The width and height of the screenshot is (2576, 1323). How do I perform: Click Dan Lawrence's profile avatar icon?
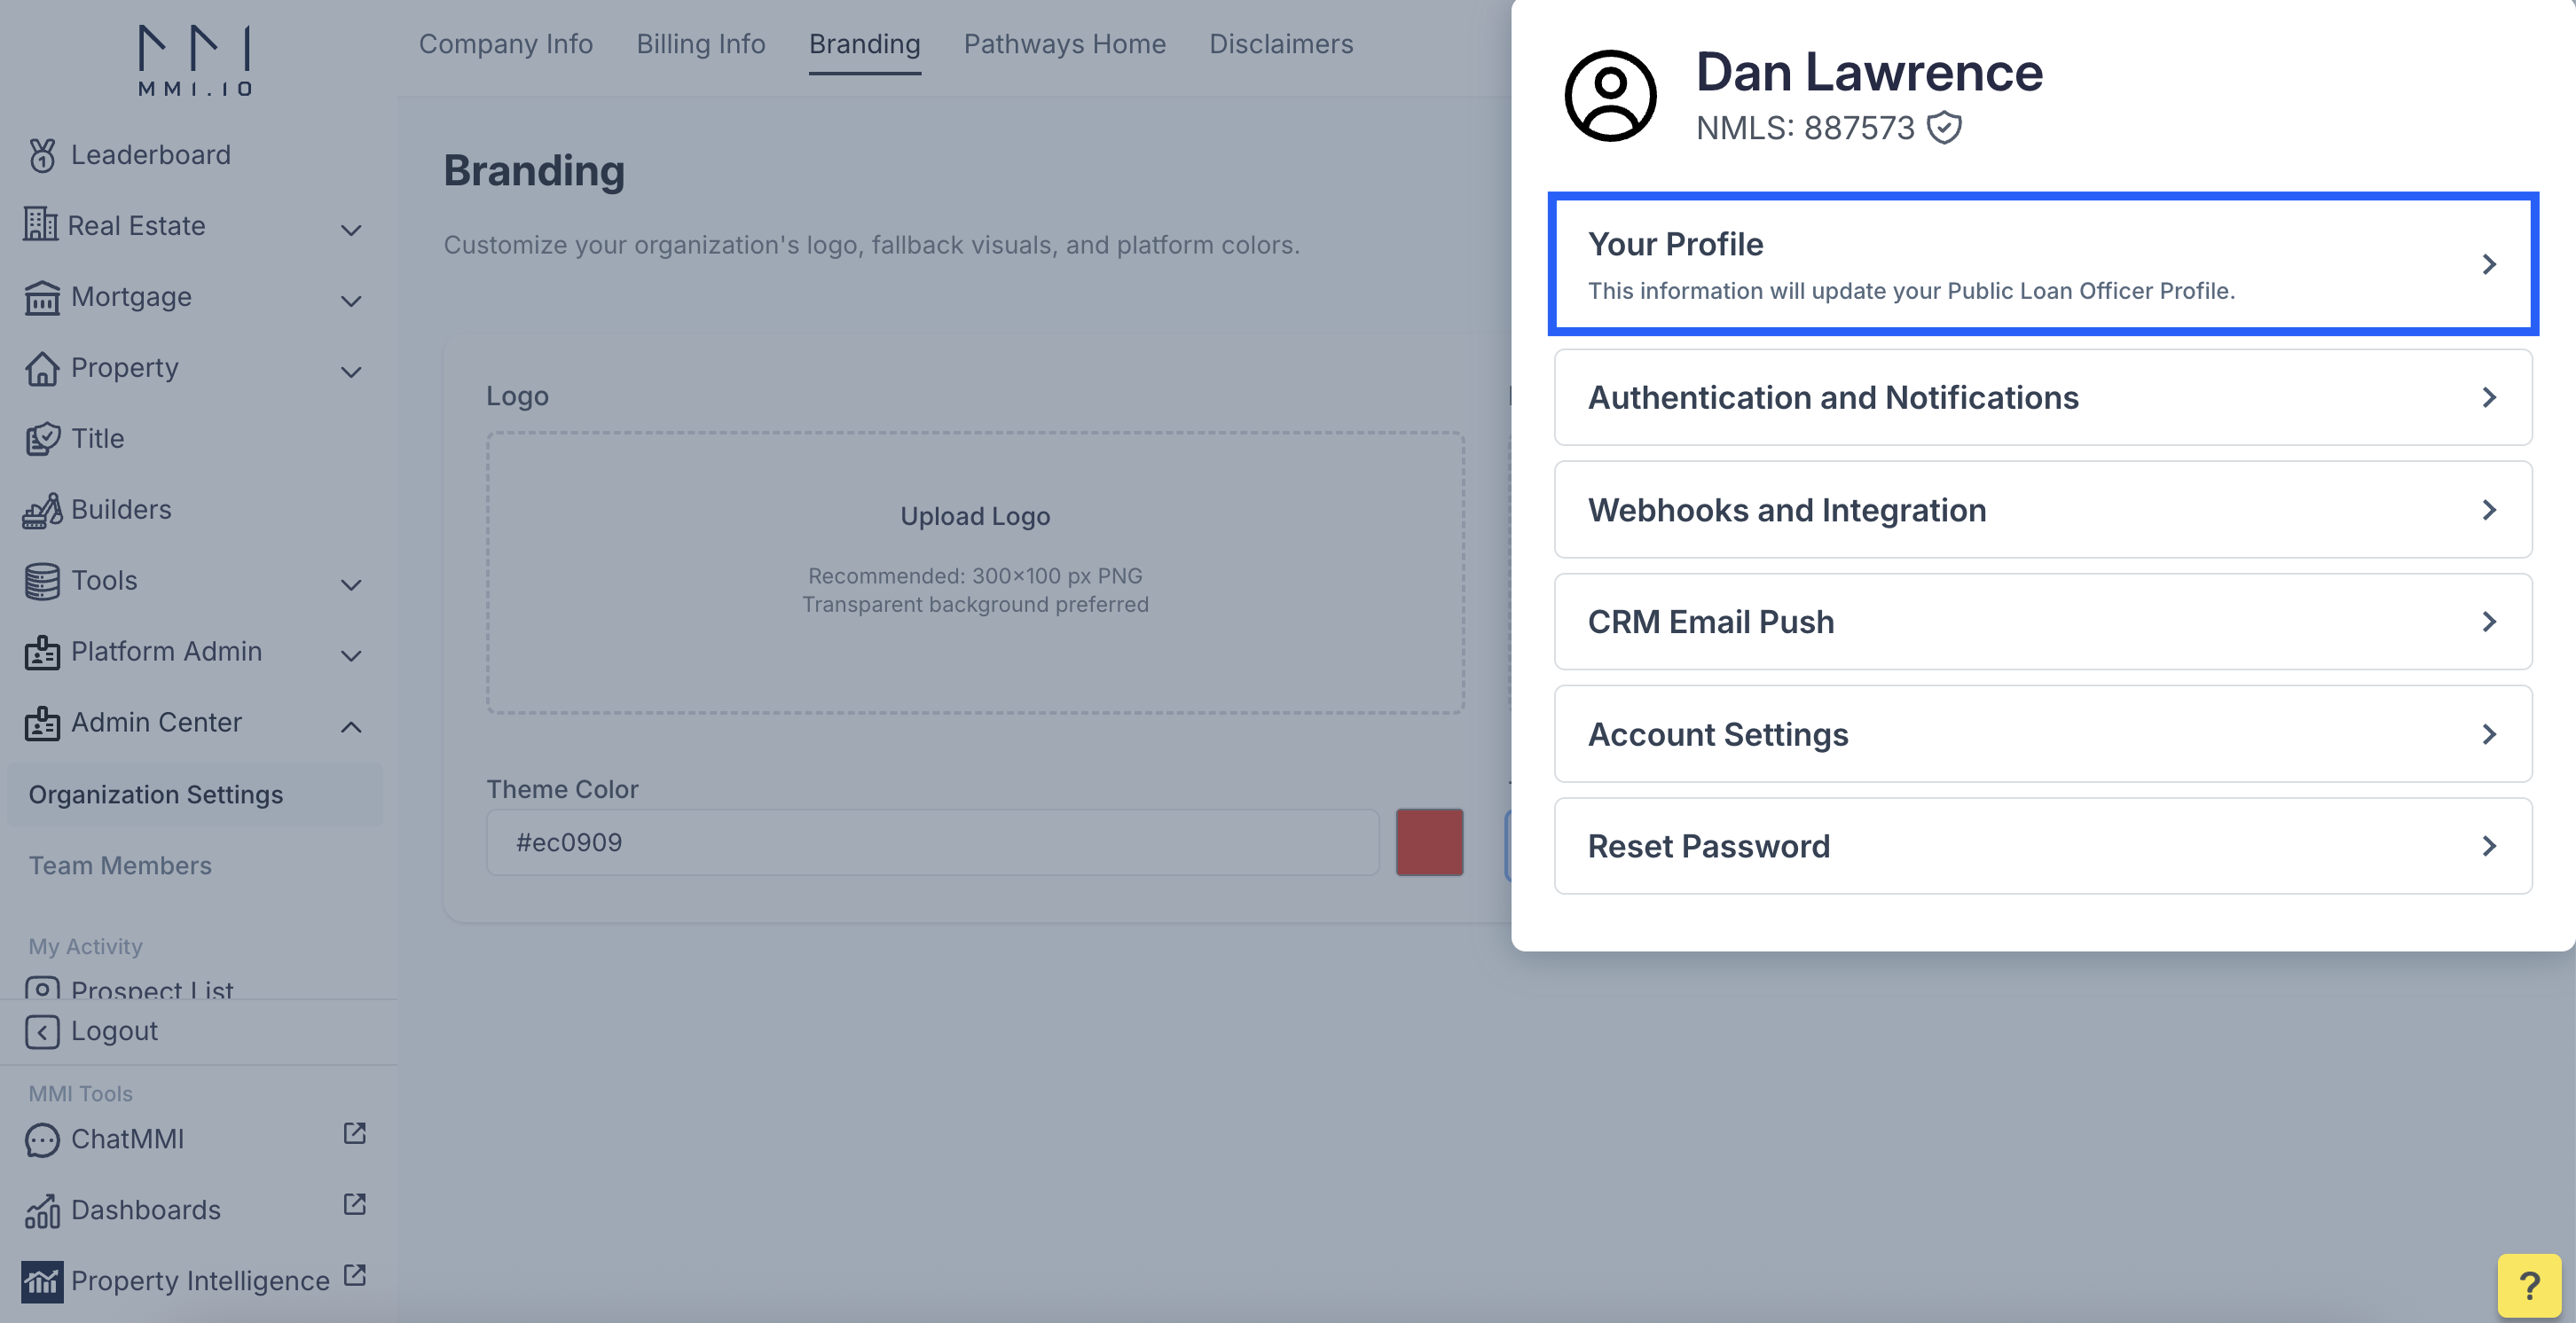(x=1610, y=96)
